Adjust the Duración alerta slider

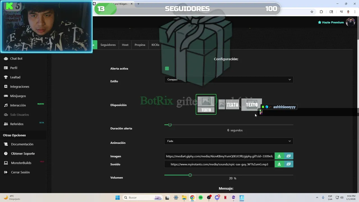[170, 125]
